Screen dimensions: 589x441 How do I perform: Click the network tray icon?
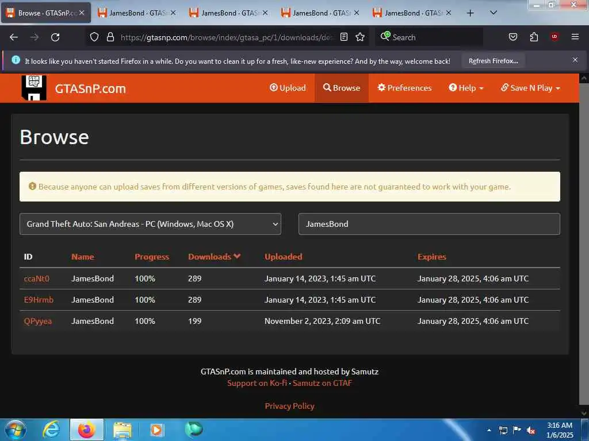[503, 430]
